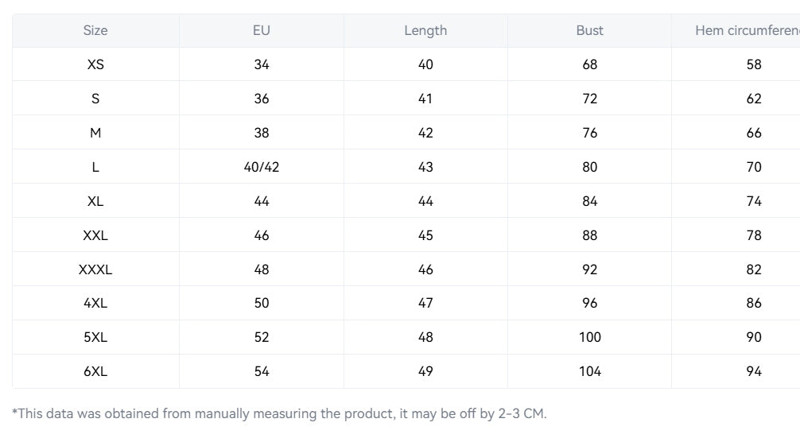Select the 4XL size row label
The height and width of the screenshot is (438, 800).
point(95,304)
